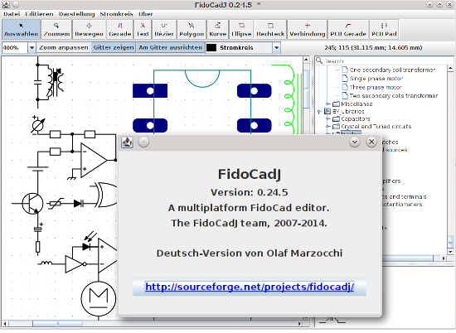This screenshot has height=333, width=456.
Task: Close the FidoCadJ about dialog
Action: [x=371, y=142]
